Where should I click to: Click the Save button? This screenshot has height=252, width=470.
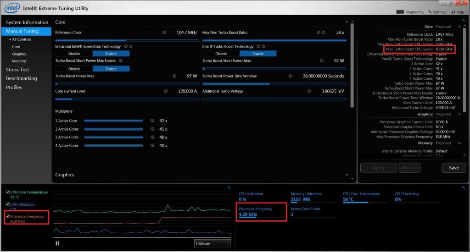click(454, 168)
